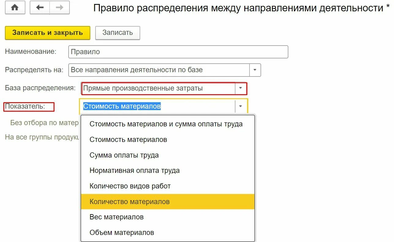
Task: Navigate forward with the right arrow
Action: pos(60,8)
